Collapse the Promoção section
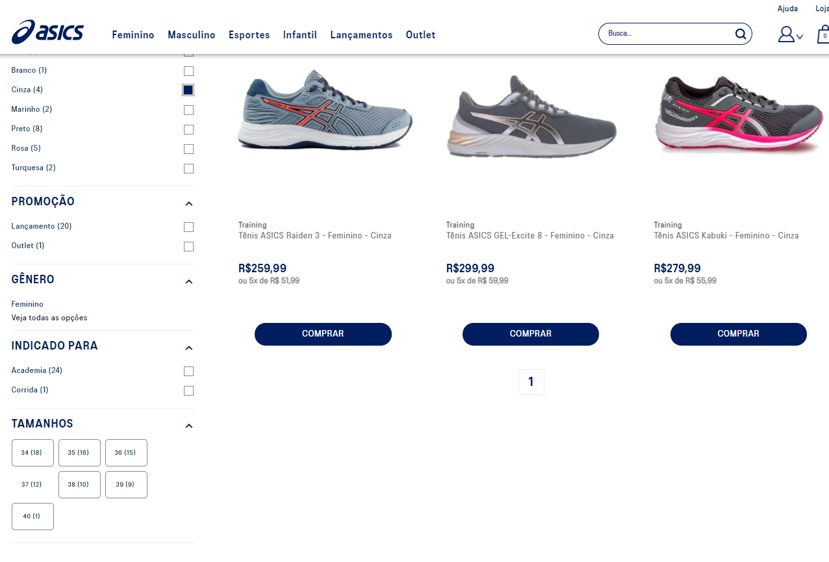This screenshot has width=829, height=562. 189,203
